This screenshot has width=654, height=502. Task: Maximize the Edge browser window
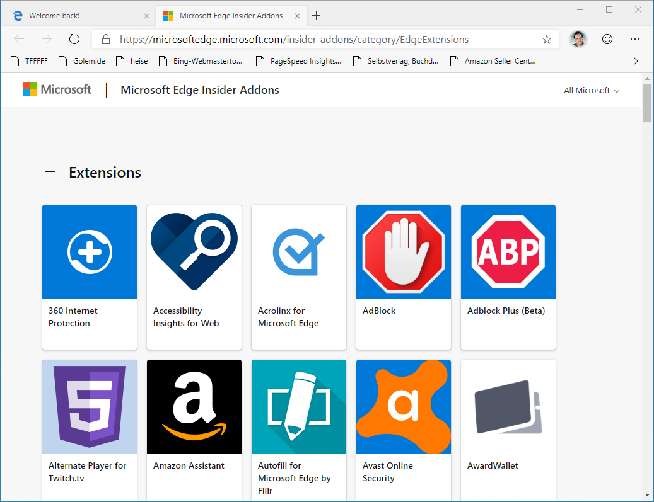click(609, 9)
